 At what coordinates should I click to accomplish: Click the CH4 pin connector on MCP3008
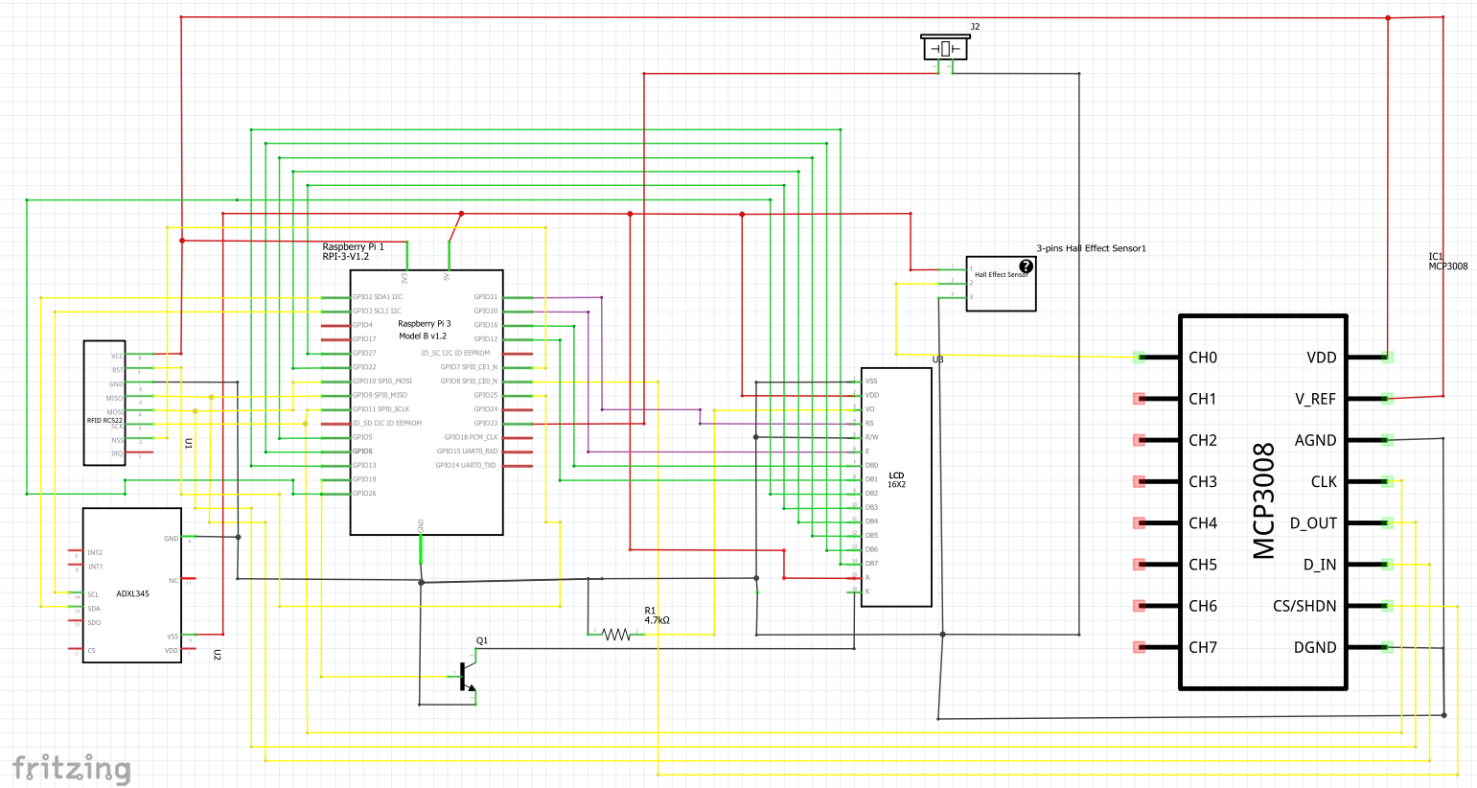1139,523
